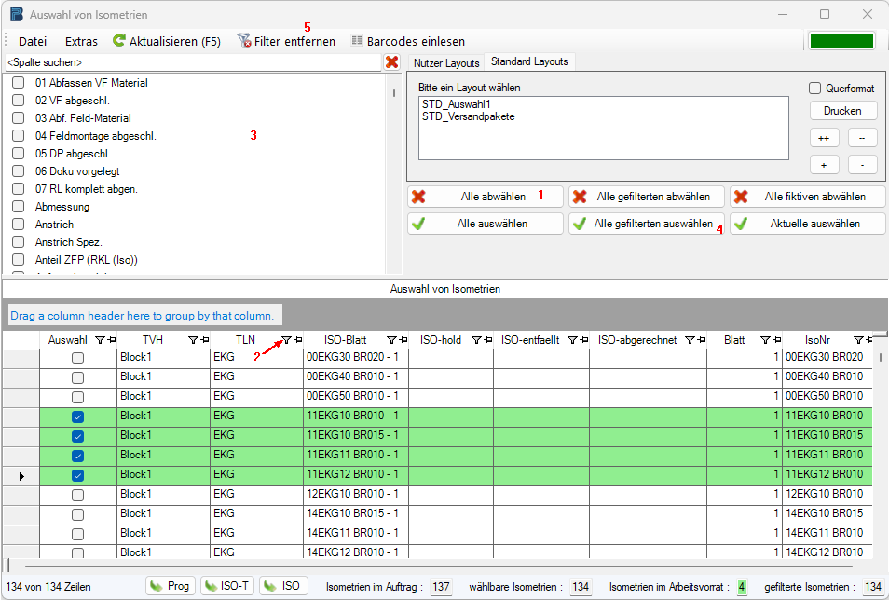
Task: Click the green status indicator bar
Action: (841, 41)
